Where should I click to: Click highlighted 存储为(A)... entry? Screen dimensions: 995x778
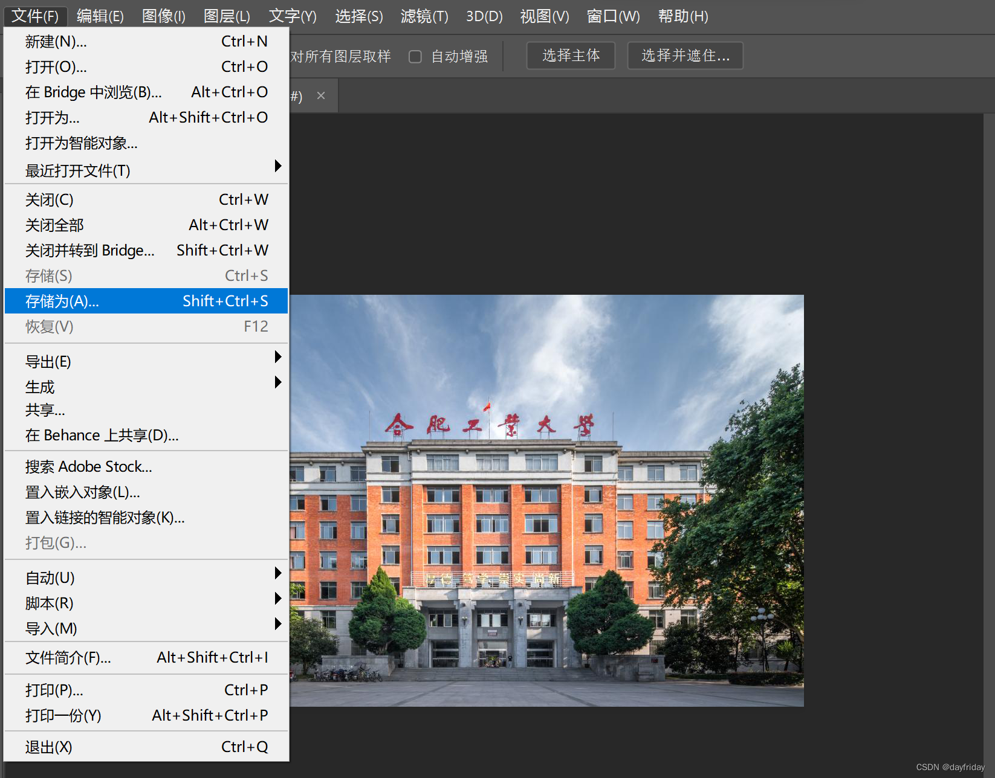pyautogui.click(x=146, y=301)
